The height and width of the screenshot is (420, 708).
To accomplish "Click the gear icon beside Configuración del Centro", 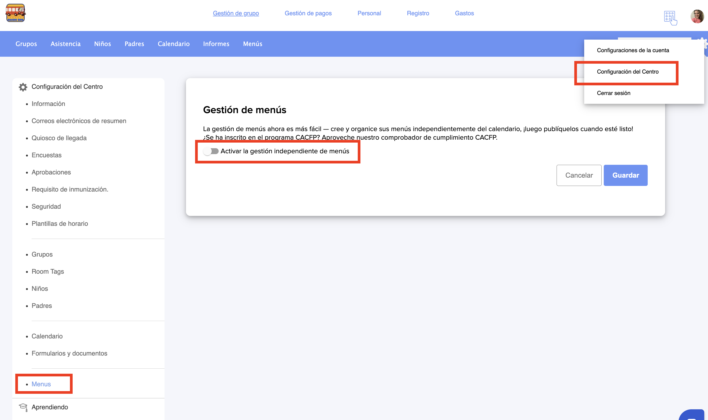I will tap(23, 87).
